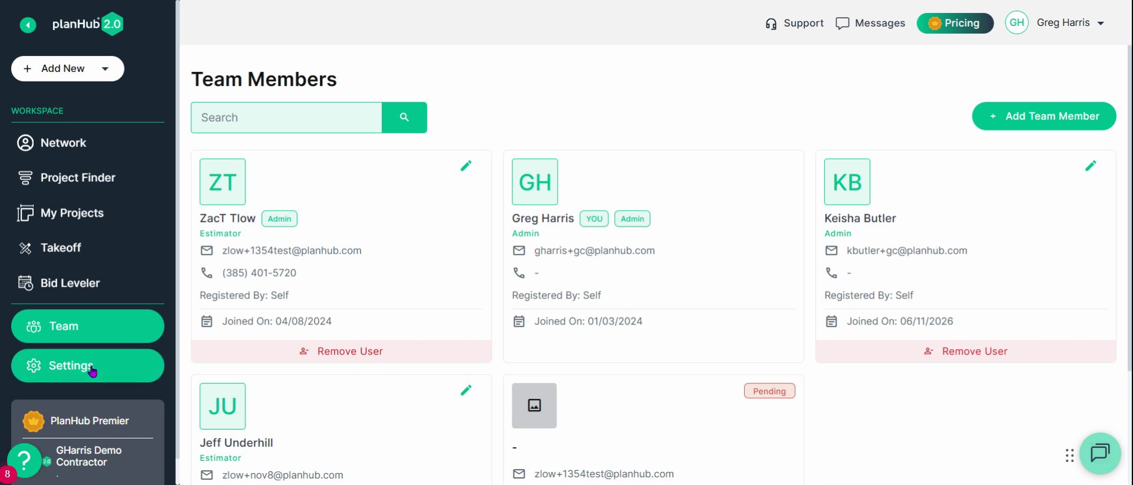Viewport: 1133px width, 485px height.
Task: Click kbutler+gc@planhub.com email
Action: (907, 251)
